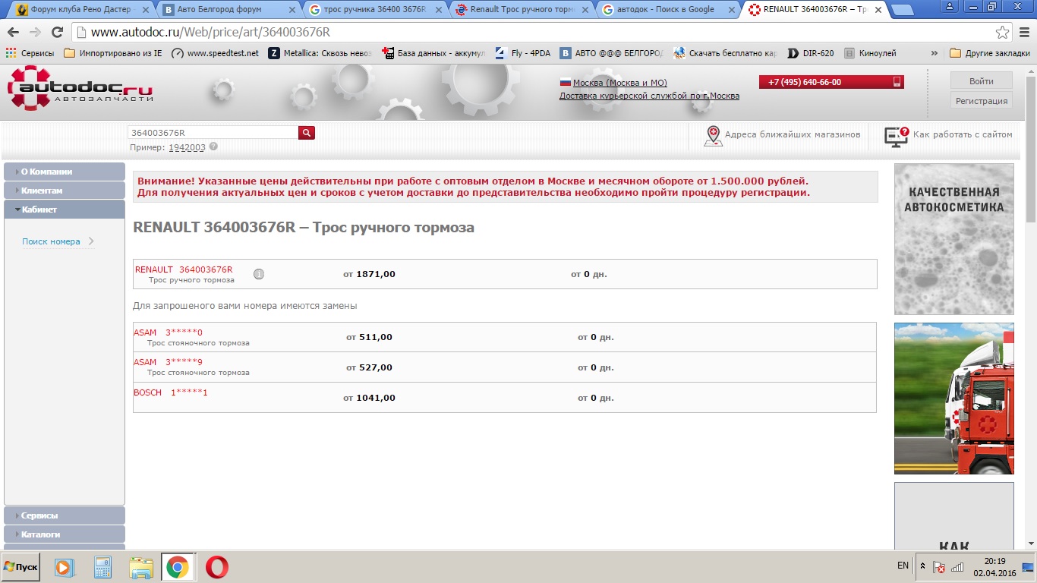Open the file explorer taskbar icon

pos(141,567)
